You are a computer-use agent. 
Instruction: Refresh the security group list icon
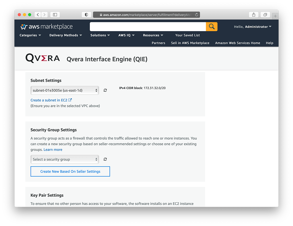coord(105,159)
